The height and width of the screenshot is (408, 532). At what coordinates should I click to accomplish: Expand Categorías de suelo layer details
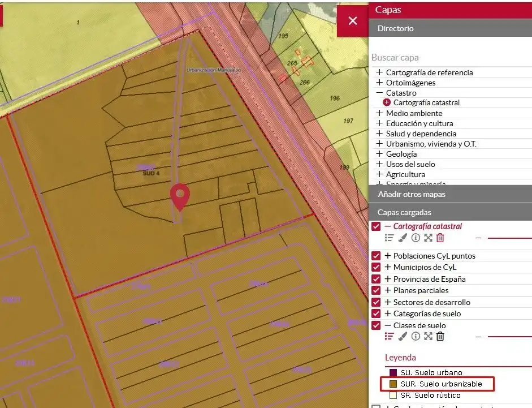pyautogui.click(x=388, y=313)
